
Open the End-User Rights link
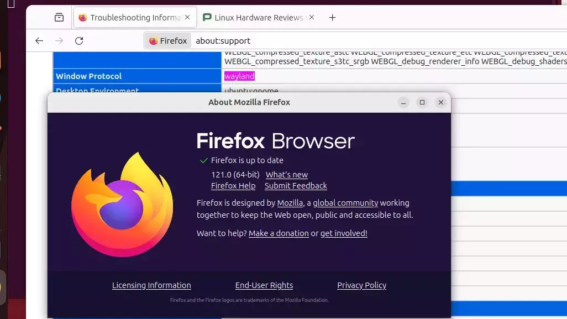pos(264,285)
